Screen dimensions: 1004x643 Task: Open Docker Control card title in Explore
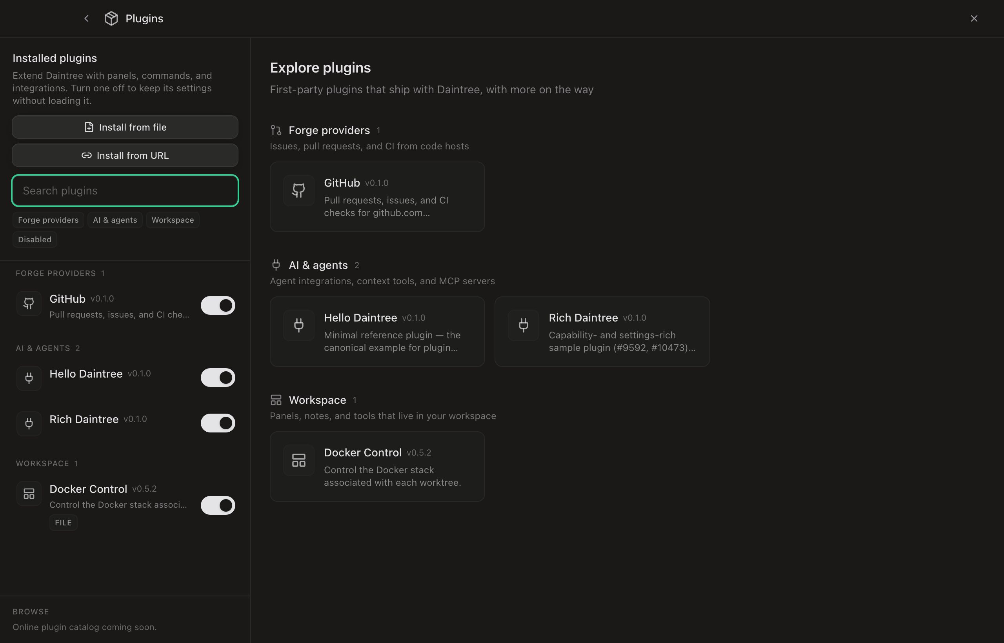coord(362,452)
